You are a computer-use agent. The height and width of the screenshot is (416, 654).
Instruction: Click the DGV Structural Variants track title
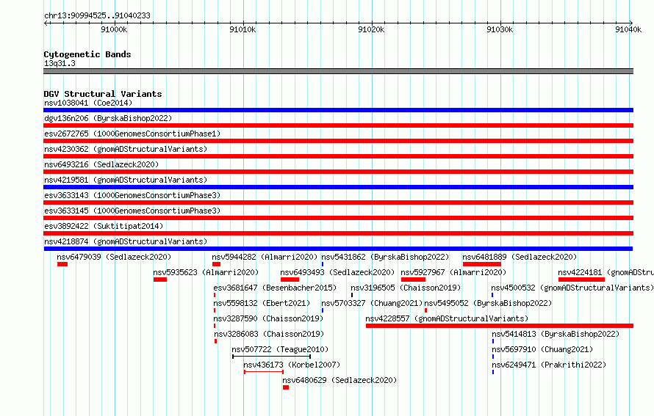(x=103, y=94)
